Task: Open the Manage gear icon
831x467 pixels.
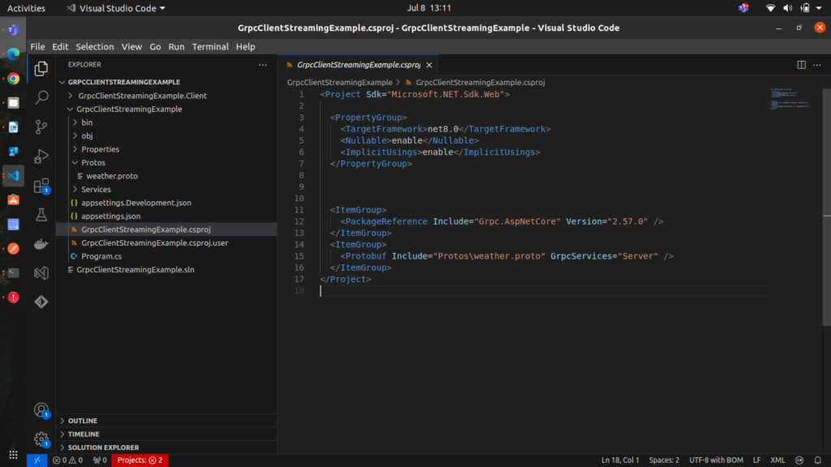Action: [41, 439]
